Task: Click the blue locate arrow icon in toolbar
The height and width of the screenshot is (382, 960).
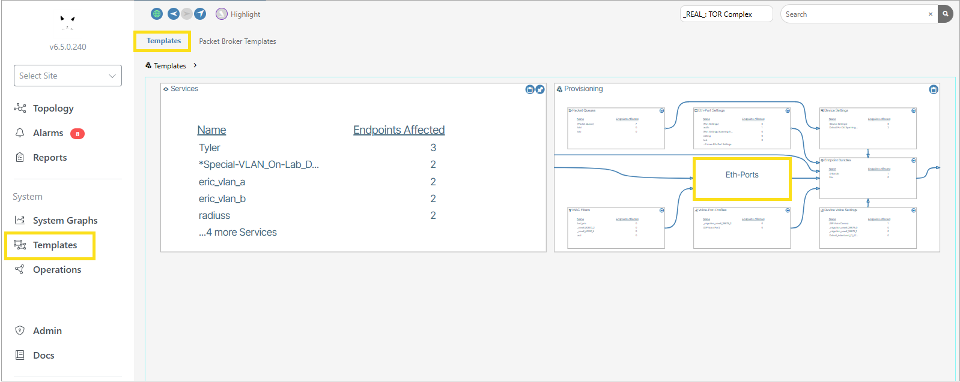Action: point(200,14)
